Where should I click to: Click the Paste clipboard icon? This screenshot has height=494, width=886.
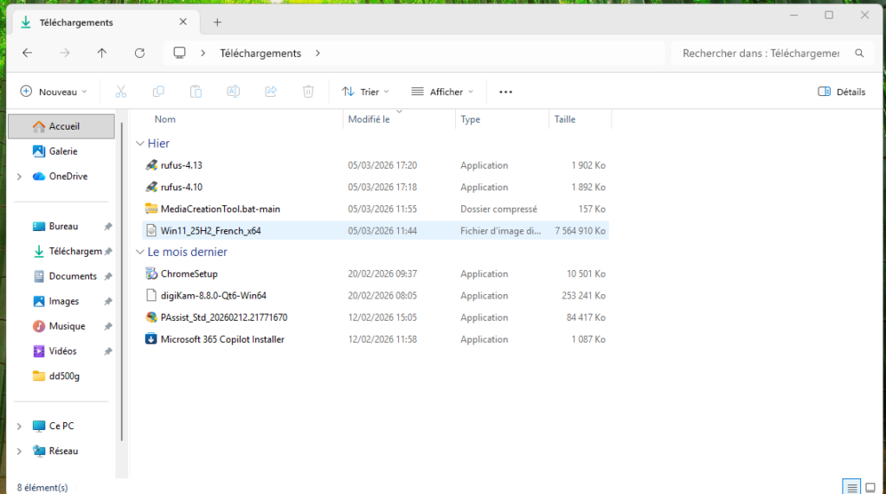tap(196, 92)
